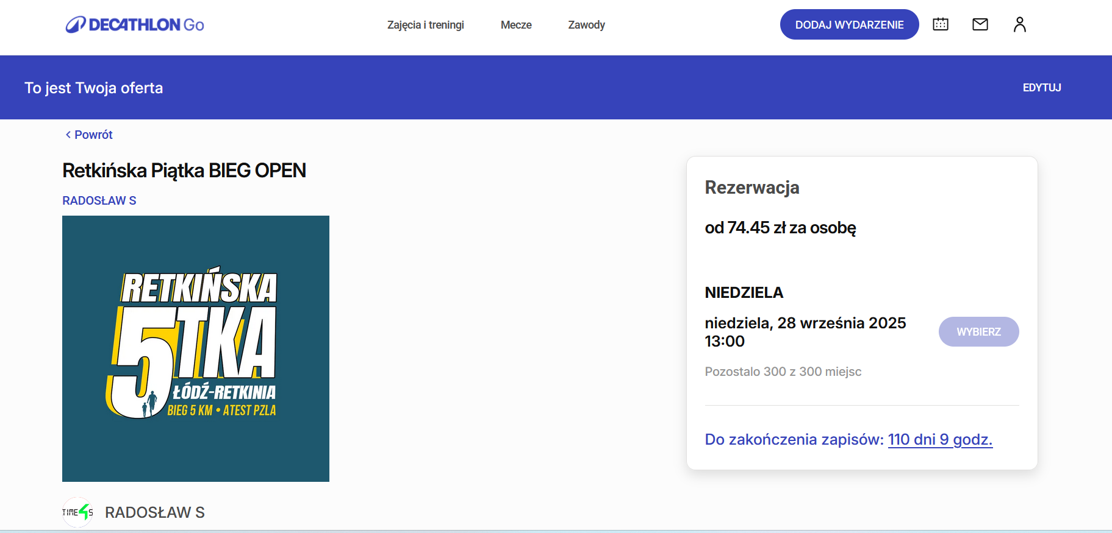Open the Retkińska 5tka event poster image
Viewport: 1112px width, 533px height.
coord(196,348)
